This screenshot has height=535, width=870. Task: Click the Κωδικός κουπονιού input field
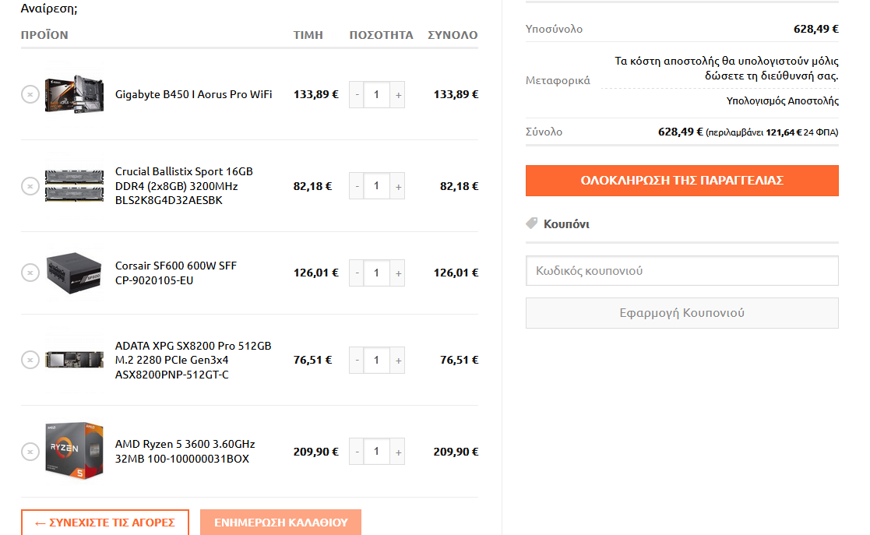click(682, 271)
